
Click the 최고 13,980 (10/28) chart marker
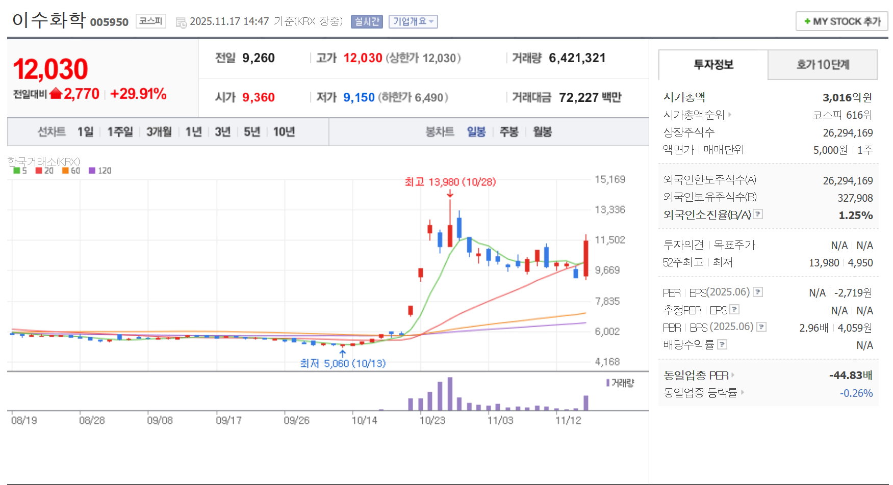click(x=450, y=181)
